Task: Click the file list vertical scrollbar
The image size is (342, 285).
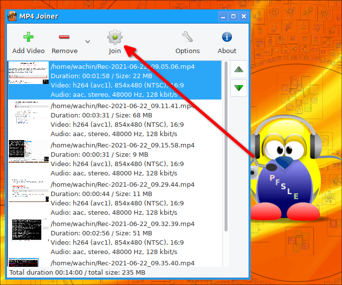Action: point(226,146)
